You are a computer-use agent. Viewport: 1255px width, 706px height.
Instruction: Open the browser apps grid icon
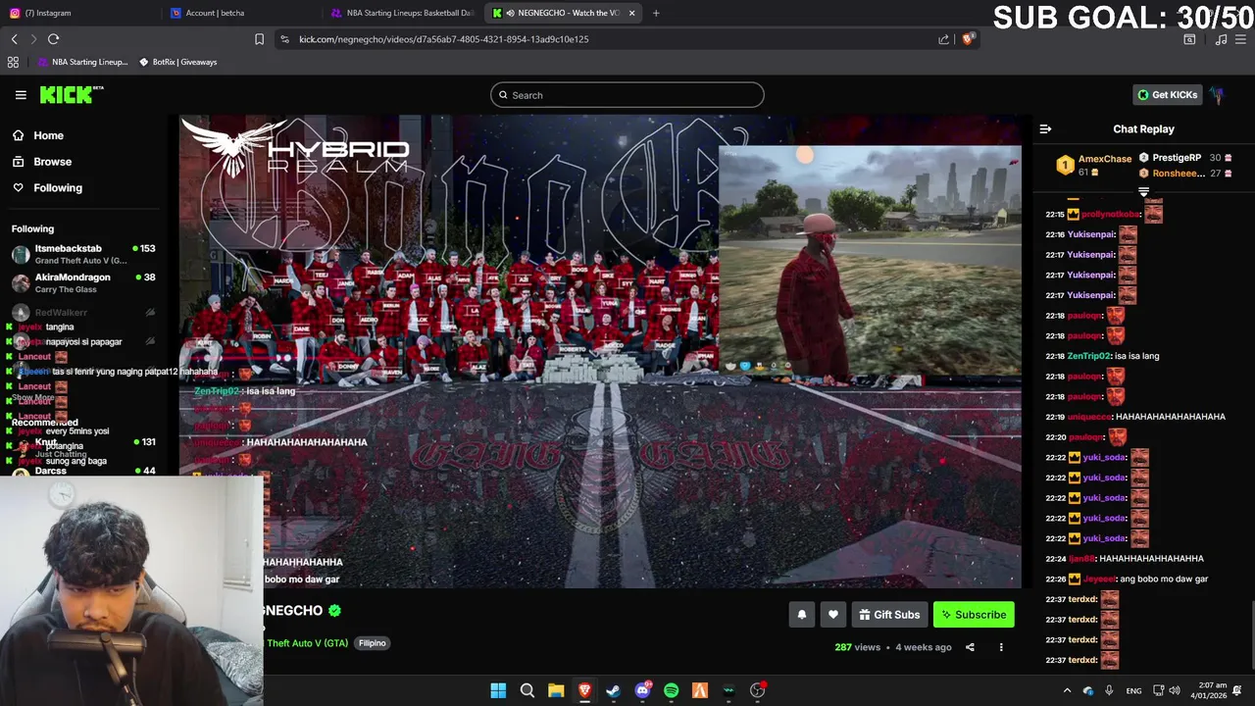pyautogui.click(x=13, y=62)
